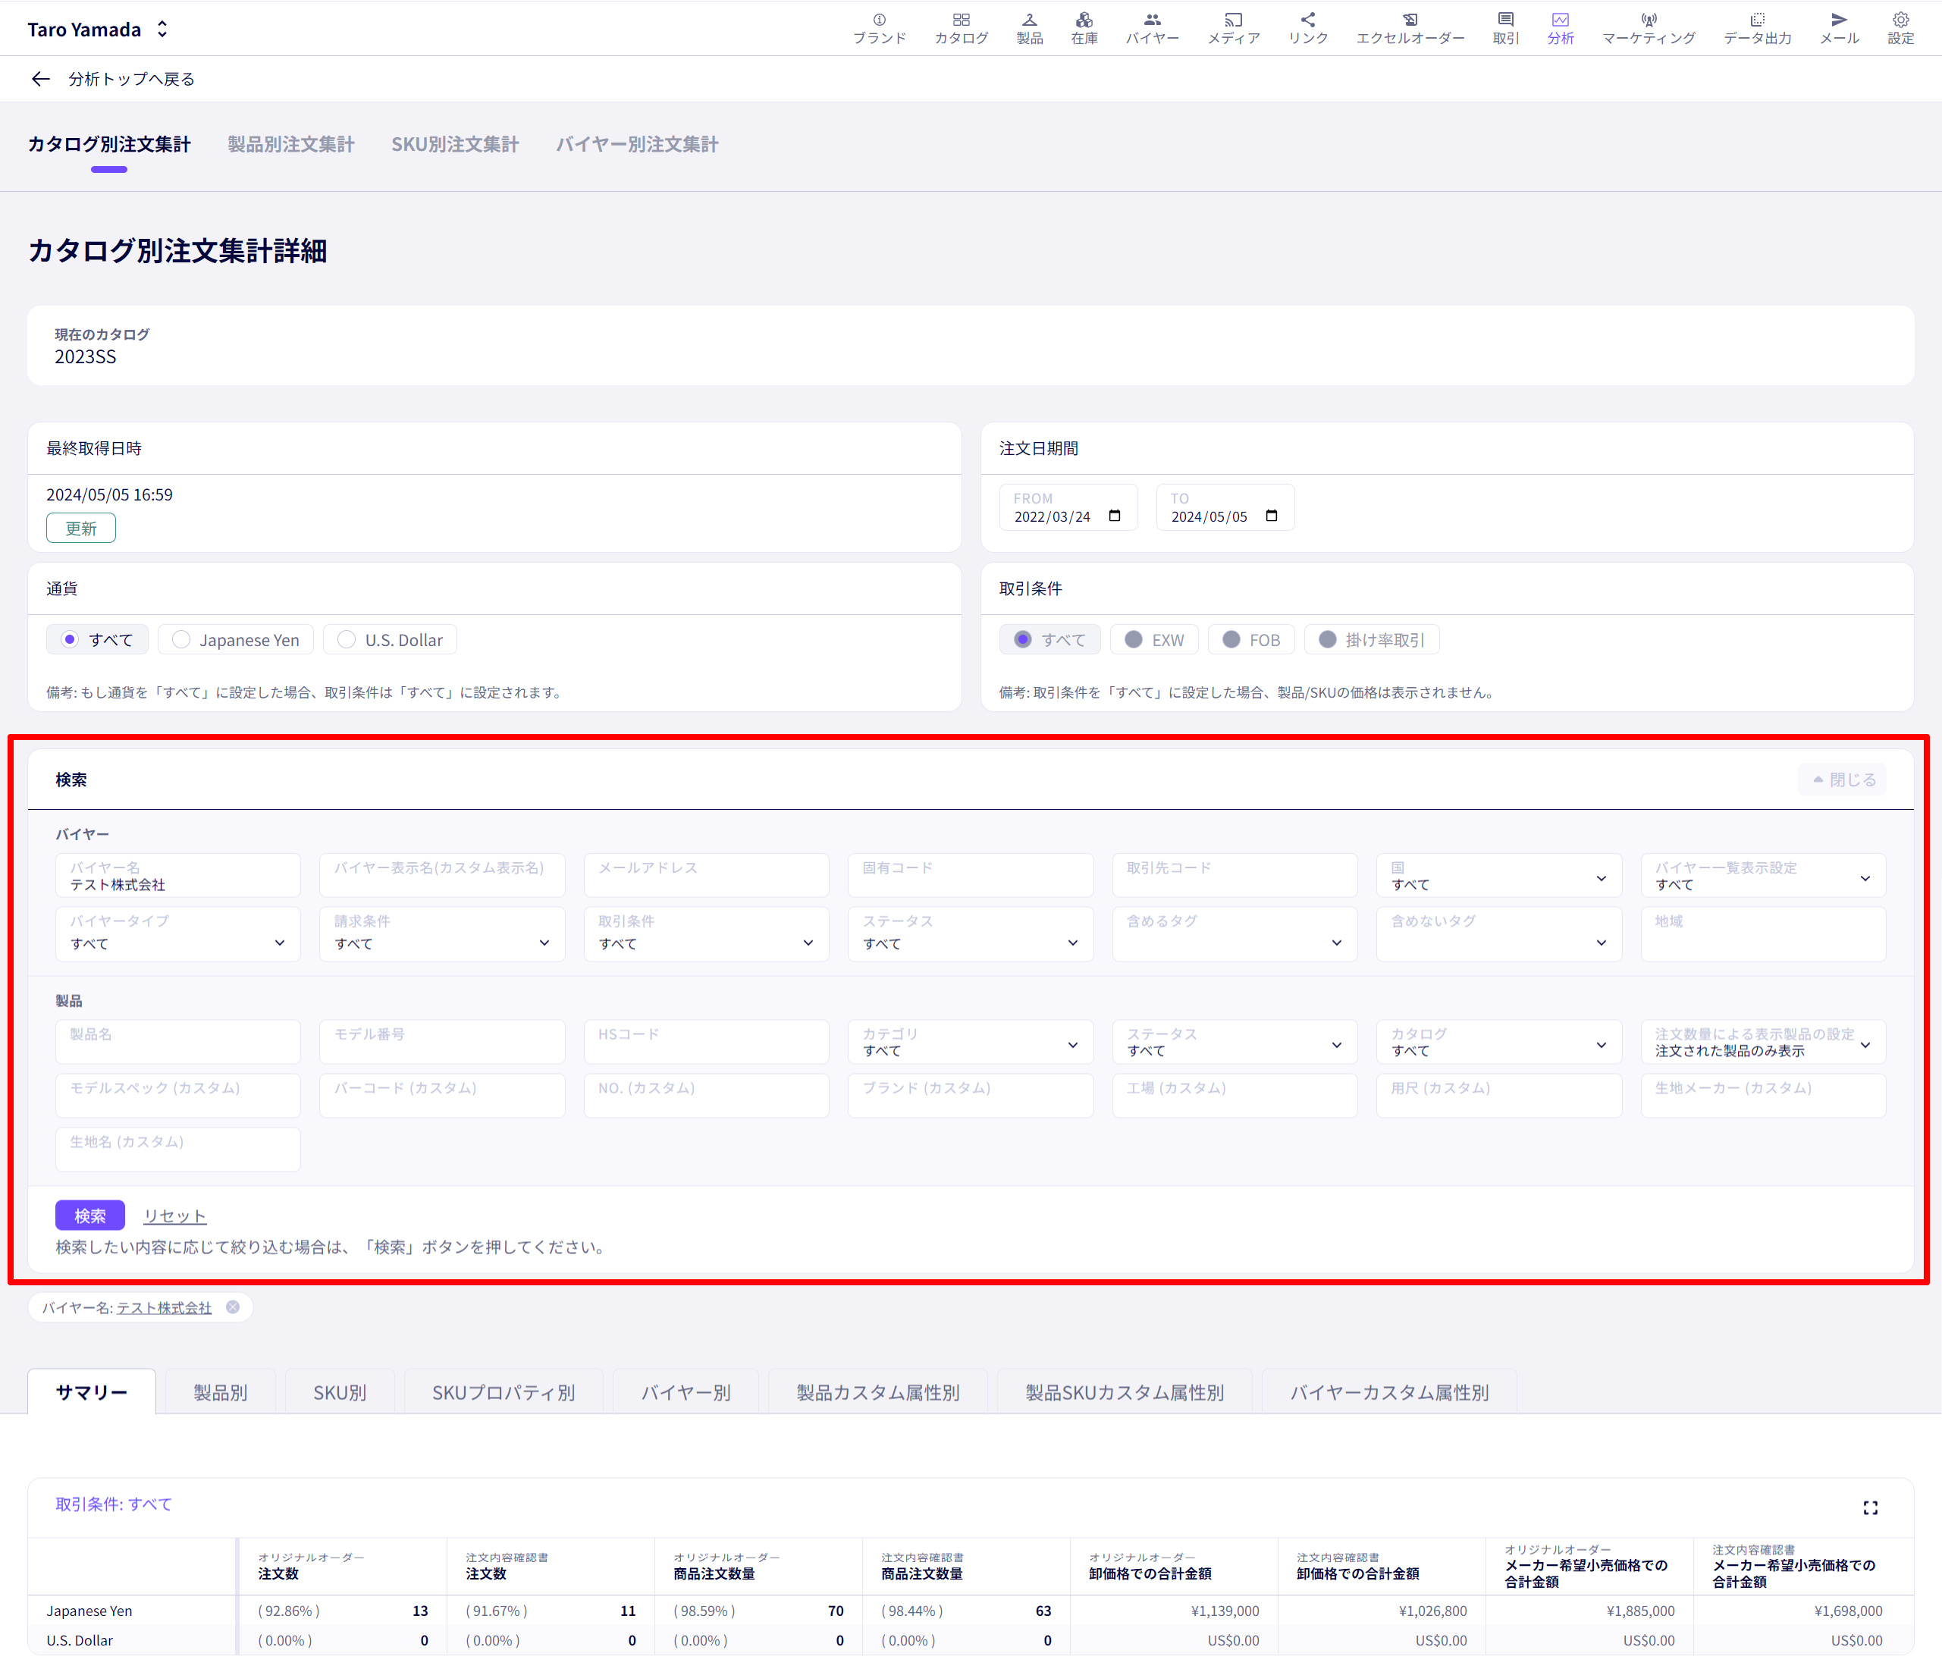Click the 製品名 input field

tap(177, 1042)
